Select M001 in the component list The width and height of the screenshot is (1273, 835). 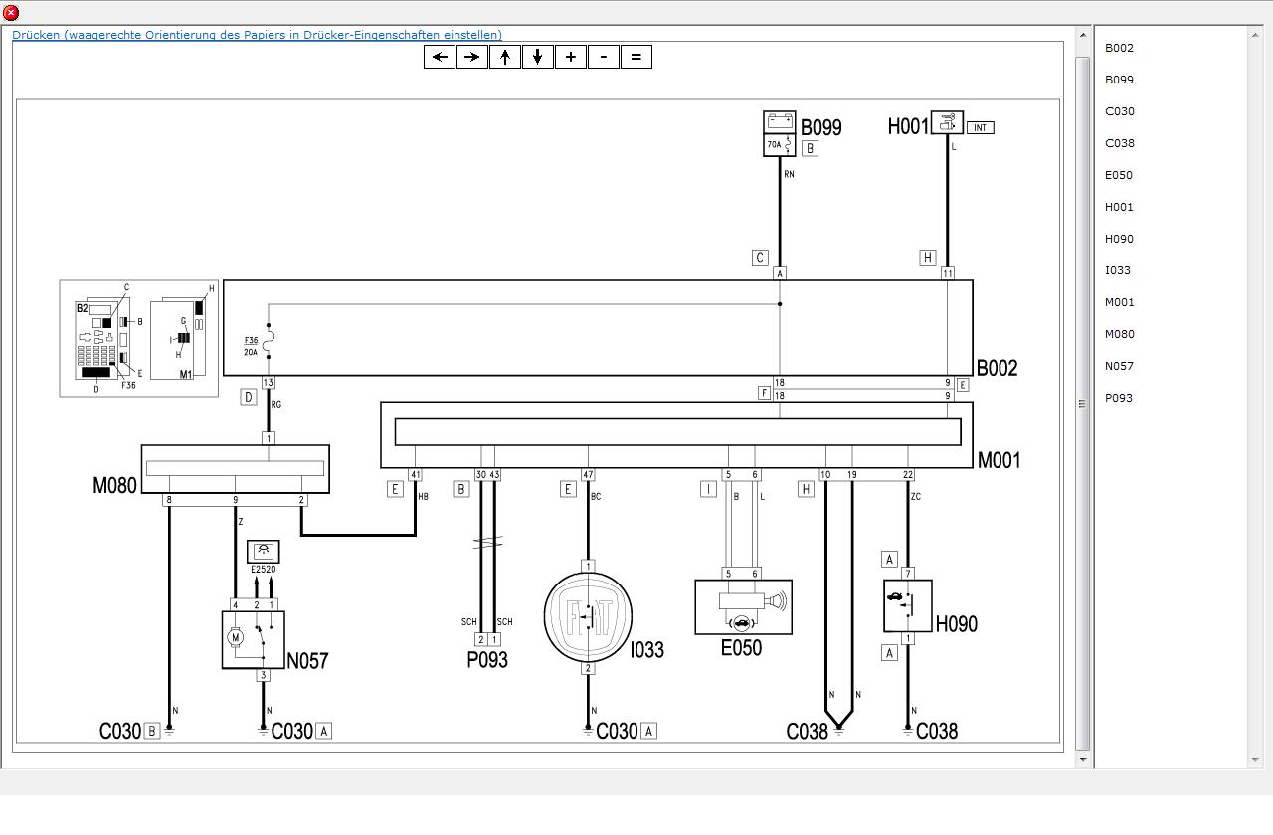coord(1119,302)
